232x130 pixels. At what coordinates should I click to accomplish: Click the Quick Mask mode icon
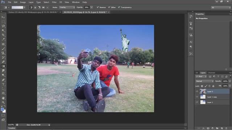[3, 116]
